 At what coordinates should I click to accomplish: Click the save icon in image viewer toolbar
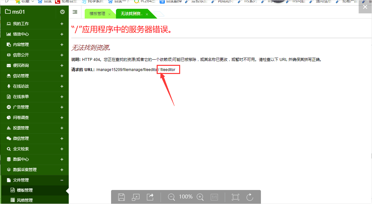click(122, 197)
